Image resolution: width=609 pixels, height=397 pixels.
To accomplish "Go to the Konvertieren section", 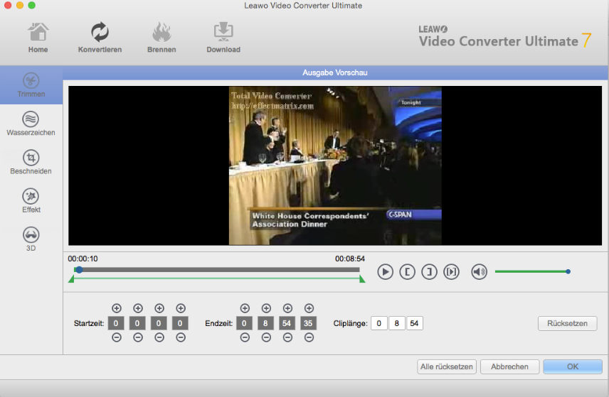I will [x=100, y=38].
